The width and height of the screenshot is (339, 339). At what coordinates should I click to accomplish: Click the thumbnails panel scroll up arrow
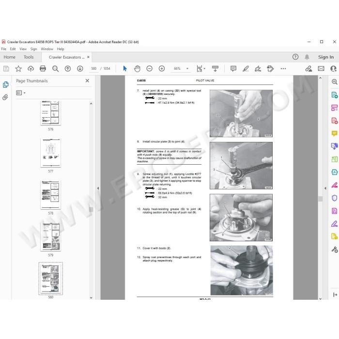pos(91,104)
